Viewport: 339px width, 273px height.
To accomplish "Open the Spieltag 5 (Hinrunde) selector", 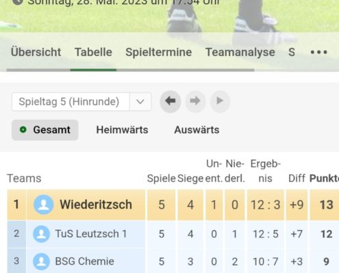I will click(81, 102).
